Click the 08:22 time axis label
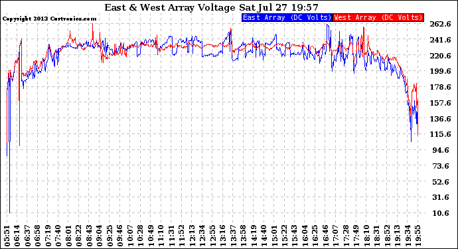458x249 pixels. 79,236
